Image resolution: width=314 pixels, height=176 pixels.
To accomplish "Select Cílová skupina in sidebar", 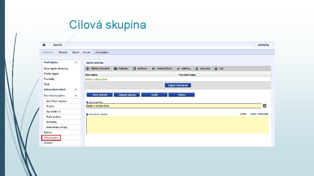I will [51, 138].
